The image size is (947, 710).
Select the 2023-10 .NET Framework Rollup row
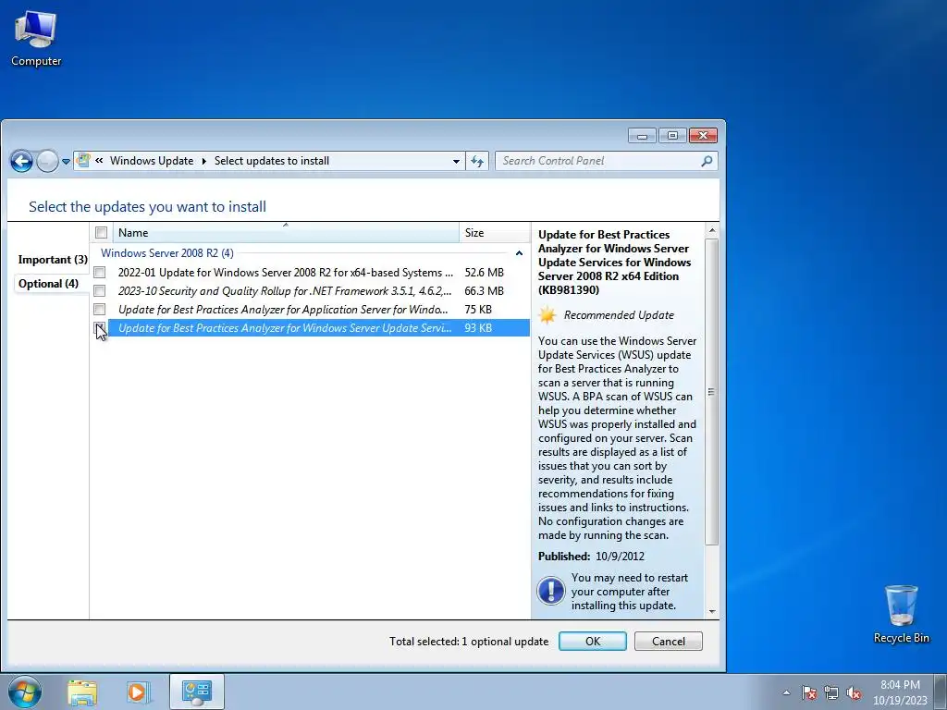click(x=311, y=291)
